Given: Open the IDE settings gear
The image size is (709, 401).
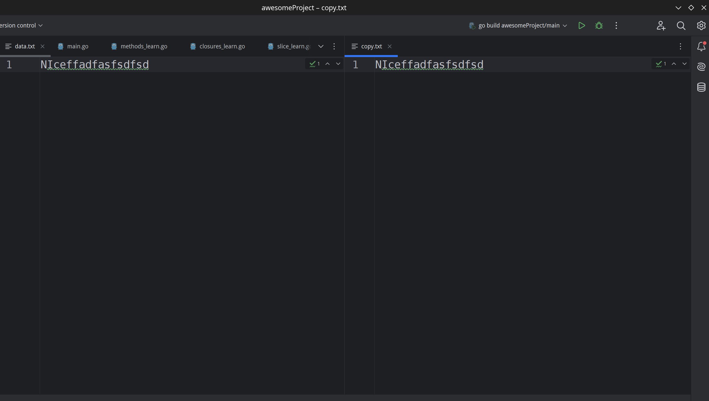Looking at the screenshot, I should pos(701,26).
